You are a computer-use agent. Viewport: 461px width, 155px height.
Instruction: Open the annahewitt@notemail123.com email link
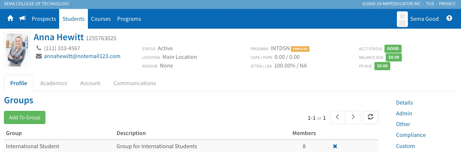[x=82, y=56]
